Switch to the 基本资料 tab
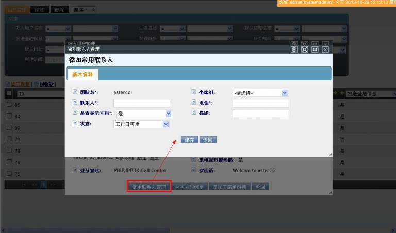 coord(82,74)
